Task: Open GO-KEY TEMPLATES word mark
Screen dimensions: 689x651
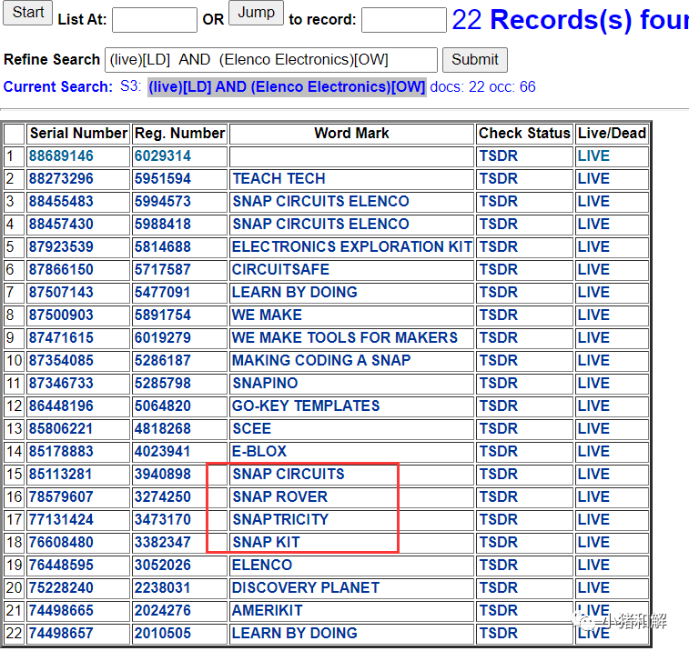Action: coord(306,406)
